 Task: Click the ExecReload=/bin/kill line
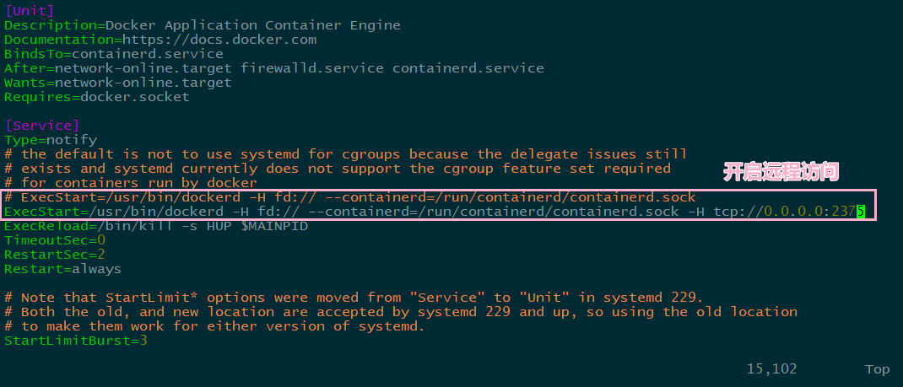(x=156, y=226)
